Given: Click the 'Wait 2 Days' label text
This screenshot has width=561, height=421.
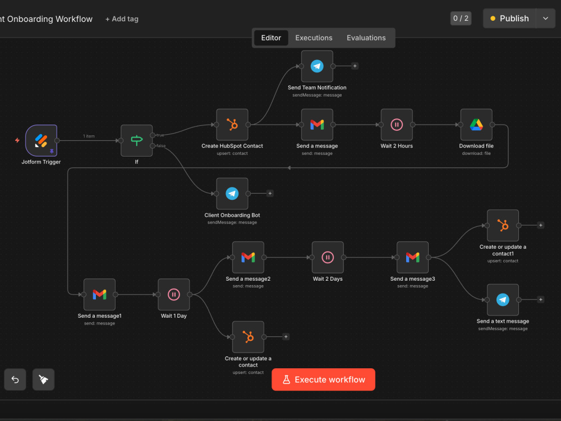Looking at the screenshot, I should tap(328, 279).
